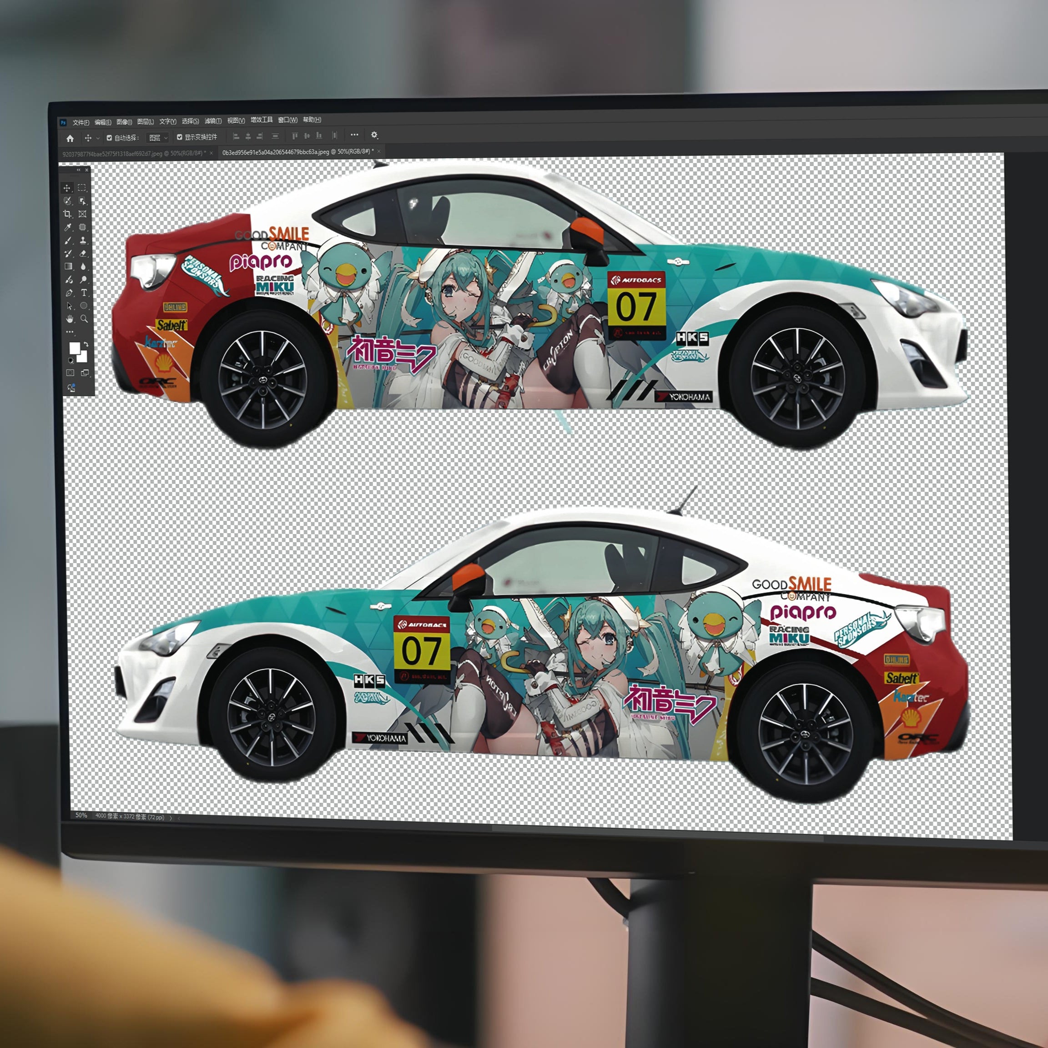1048x1048 pixels.
Task: Select the Eraser tool
Action: point(83,253)
